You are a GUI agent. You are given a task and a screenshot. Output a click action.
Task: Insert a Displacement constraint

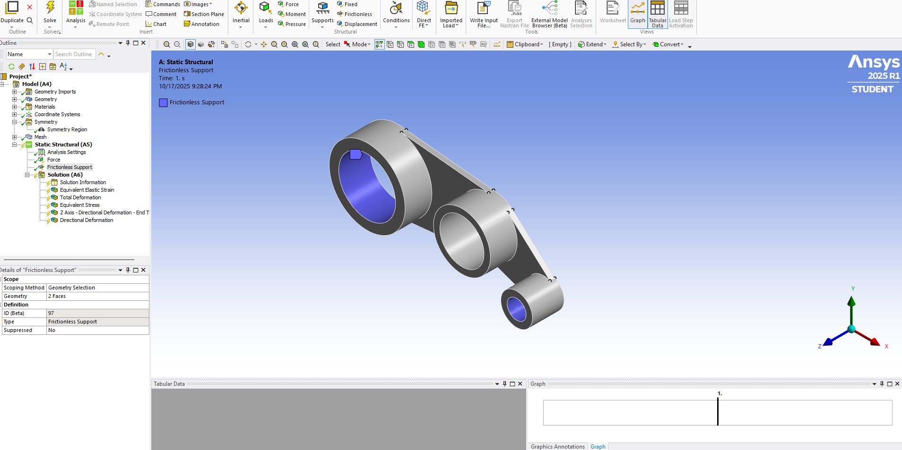click(357, 24)
